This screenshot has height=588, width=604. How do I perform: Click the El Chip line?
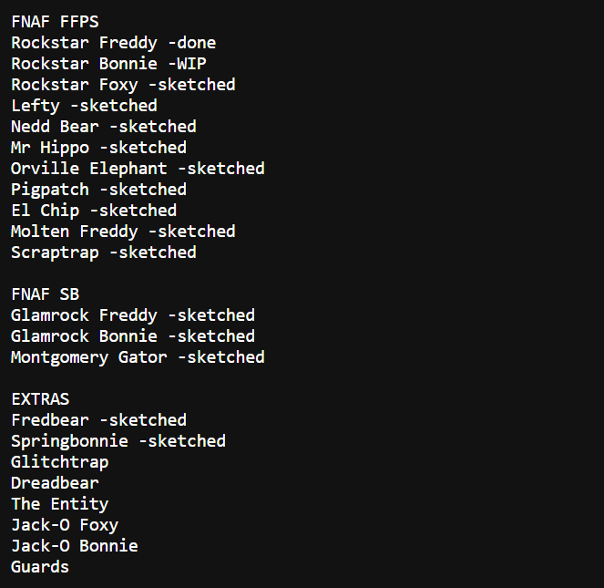(x=94, y=210)
